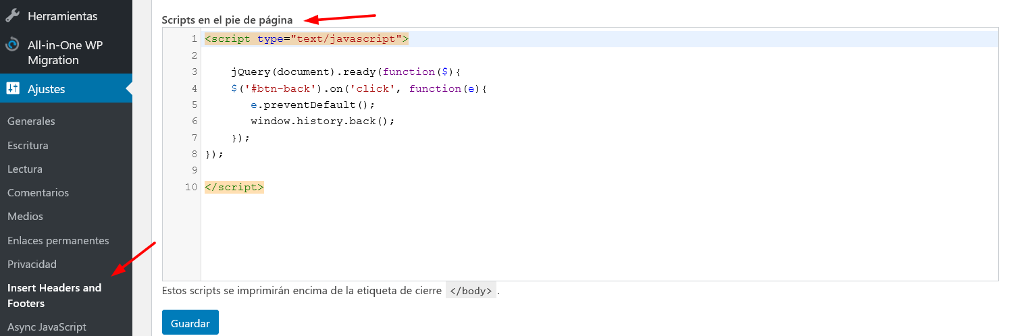Open All-in-One WP Migration menu
This screenshot has width=1009, height=336.
tap(66, 53)
